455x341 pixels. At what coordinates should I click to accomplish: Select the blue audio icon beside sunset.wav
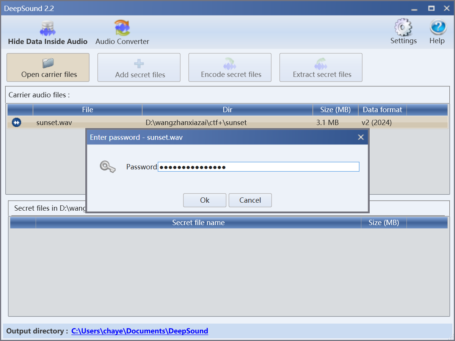pos(17,122)
